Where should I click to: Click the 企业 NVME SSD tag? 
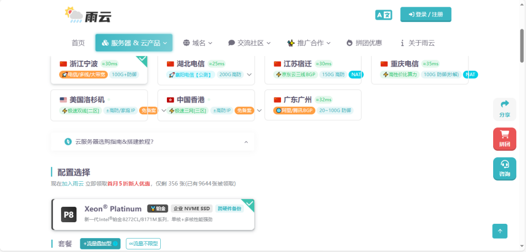point(192,208)
